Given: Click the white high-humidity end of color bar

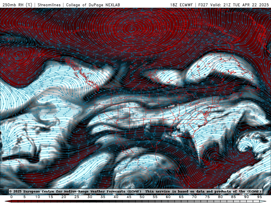Looking at the screenshot, I should coord(262,201).
